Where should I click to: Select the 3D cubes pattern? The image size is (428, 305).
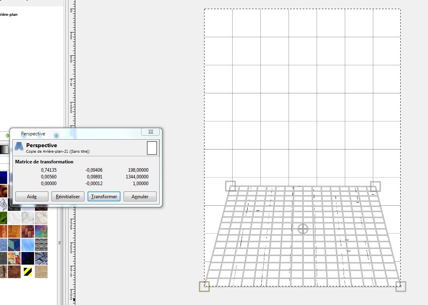[14, 245]
